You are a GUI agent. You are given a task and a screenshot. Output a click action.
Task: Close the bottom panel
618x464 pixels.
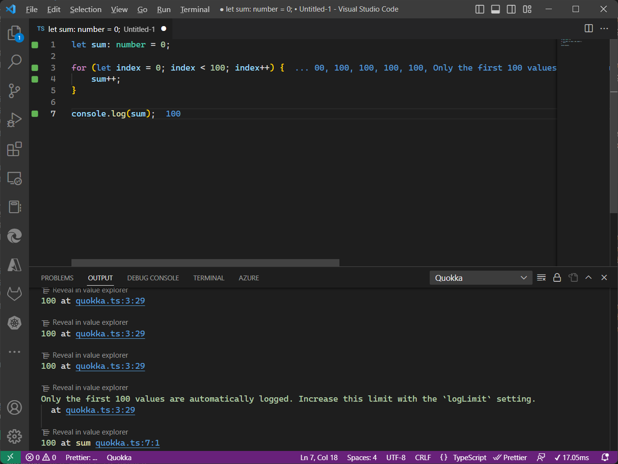604,277
